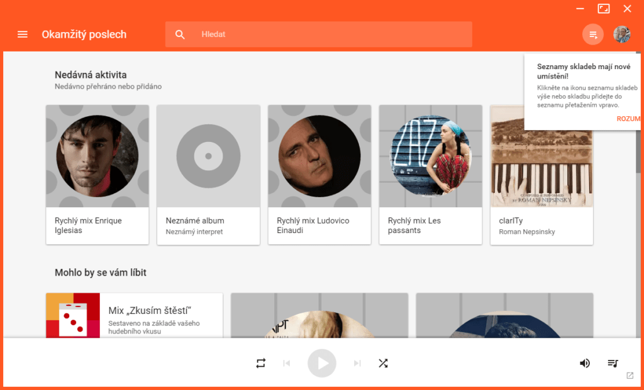The width and height of the screenshot is (644, 390).
Task: Minimize the application window
Action: 580,9
